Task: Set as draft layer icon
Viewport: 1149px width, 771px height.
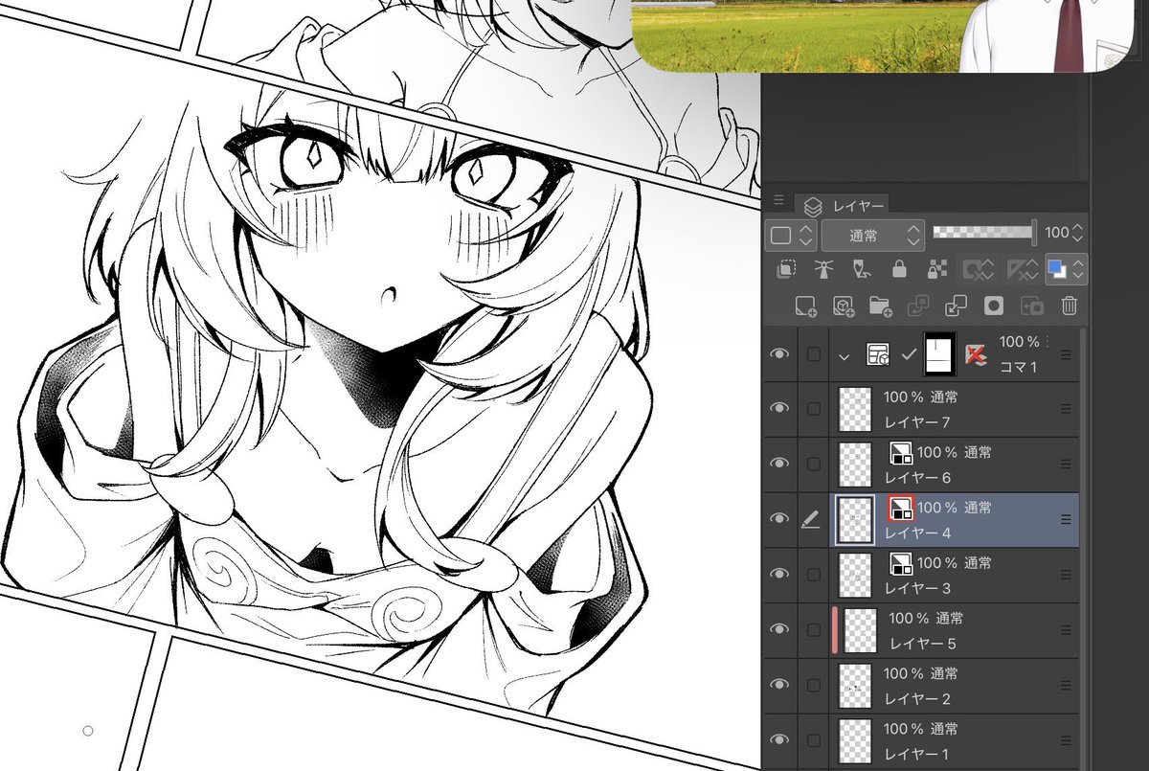Action: pos(860,270)
